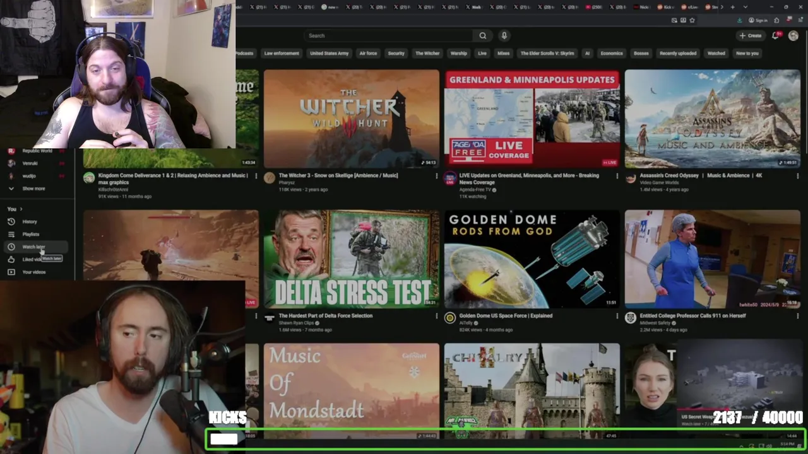
Task: Open Republic World subscription channel
Action: click(37, 151)
